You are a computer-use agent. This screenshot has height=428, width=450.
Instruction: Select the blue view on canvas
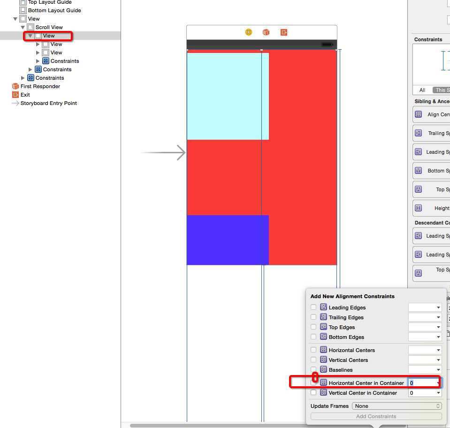click(x=228, y=240)
